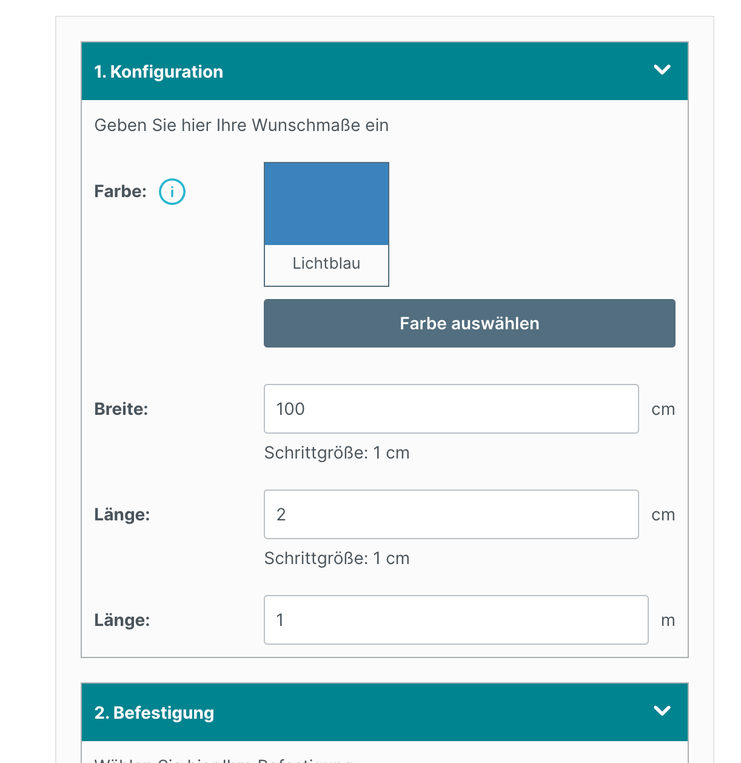The height and width of the screenshot is (763, 741).
Task: Click Länge label of the cm field
Action: pyautogui.click(x=122, y=515)
